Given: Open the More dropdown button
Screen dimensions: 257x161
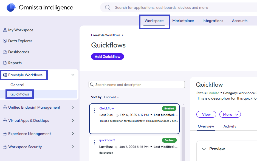Looking at the screenshot, I should tap(230, 114).
